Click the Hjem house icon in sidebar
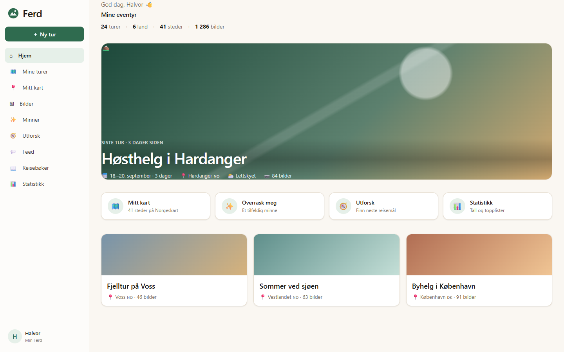 tap(11, 56)
